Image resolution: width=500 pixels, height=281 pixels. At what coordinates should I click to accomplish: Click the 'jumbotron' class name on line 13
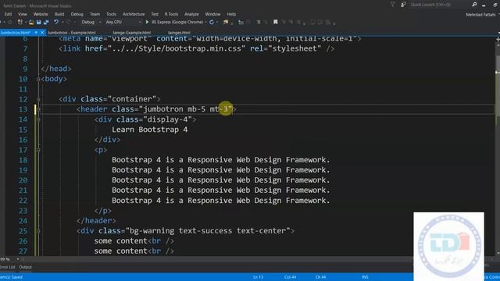(x=163, y=109)
